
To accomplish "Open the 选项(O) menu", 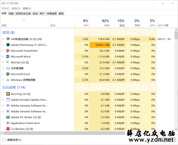I will pos(16,9).
